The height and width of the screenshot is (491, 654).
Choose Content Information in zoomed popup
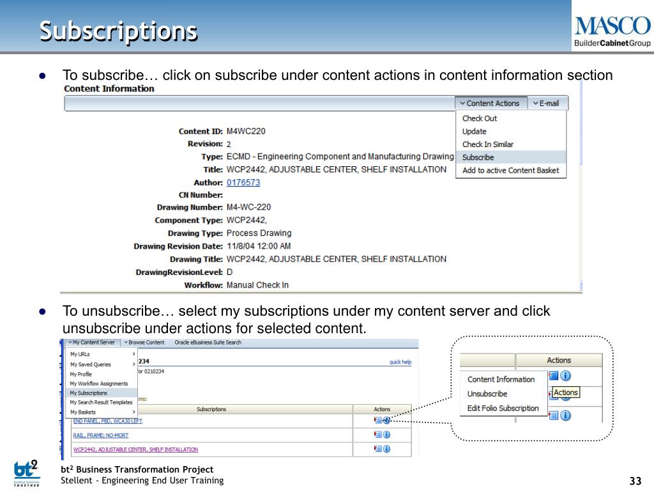point(501,379)
